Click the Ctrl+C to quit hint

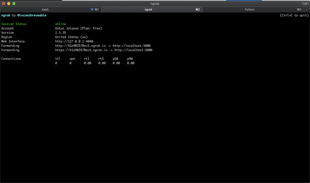point(294,15)
